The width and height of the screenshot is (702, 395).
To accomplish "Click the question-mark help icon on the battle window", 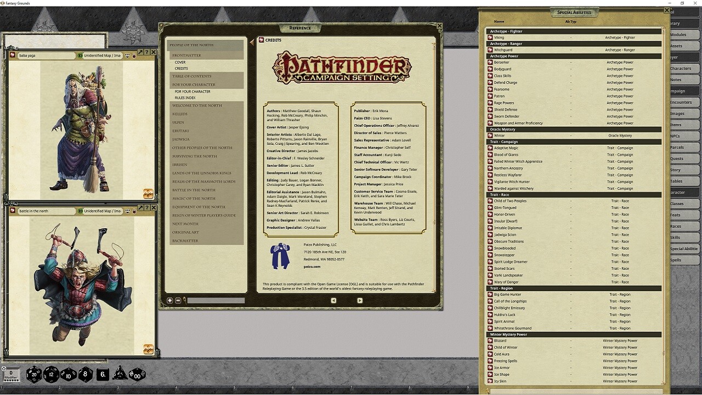I will tap(147, 208).
